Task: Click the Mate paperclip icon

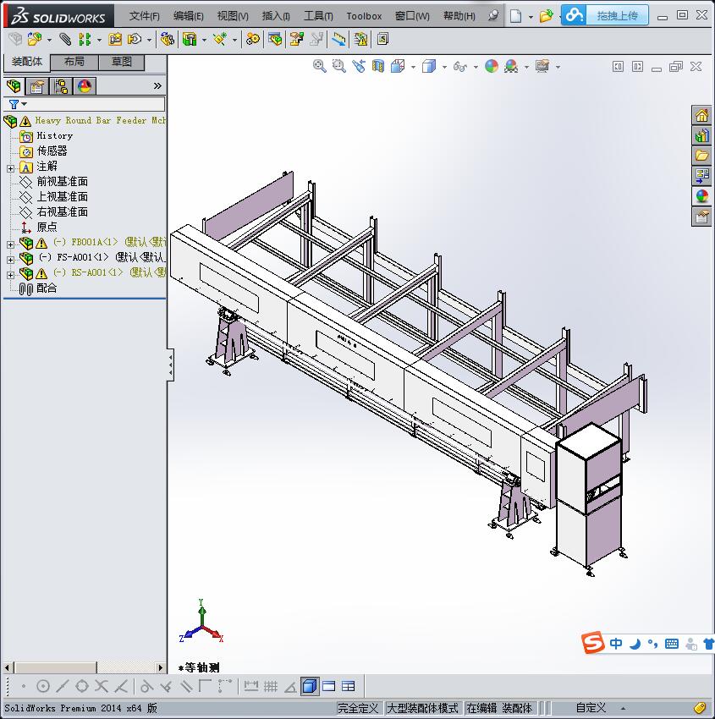Action: tap(65, 40)
